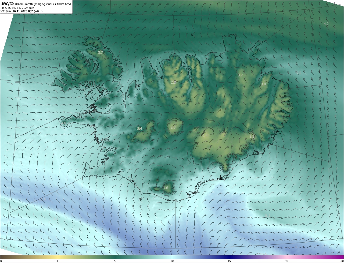The image size is (344, 263).
Task: Click the 4.2 value label on the map
Action: (x=326, y=24)
